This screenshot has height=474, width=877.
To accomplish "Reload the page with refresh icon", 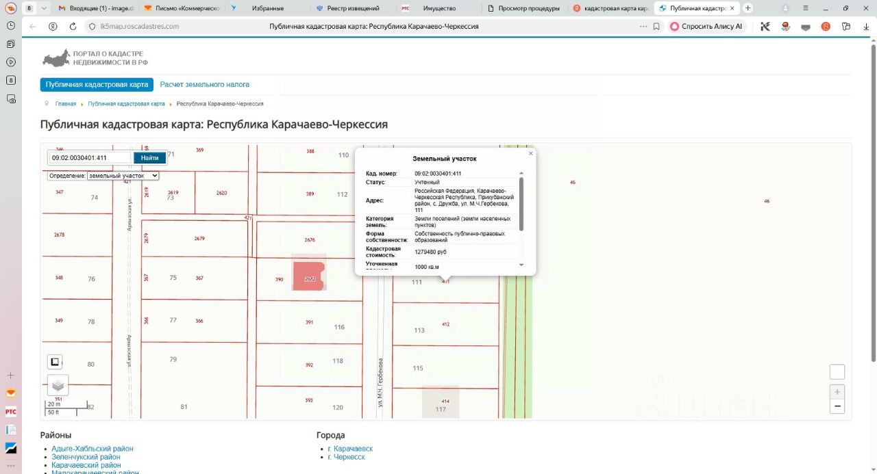I will (x=73, y=26).
